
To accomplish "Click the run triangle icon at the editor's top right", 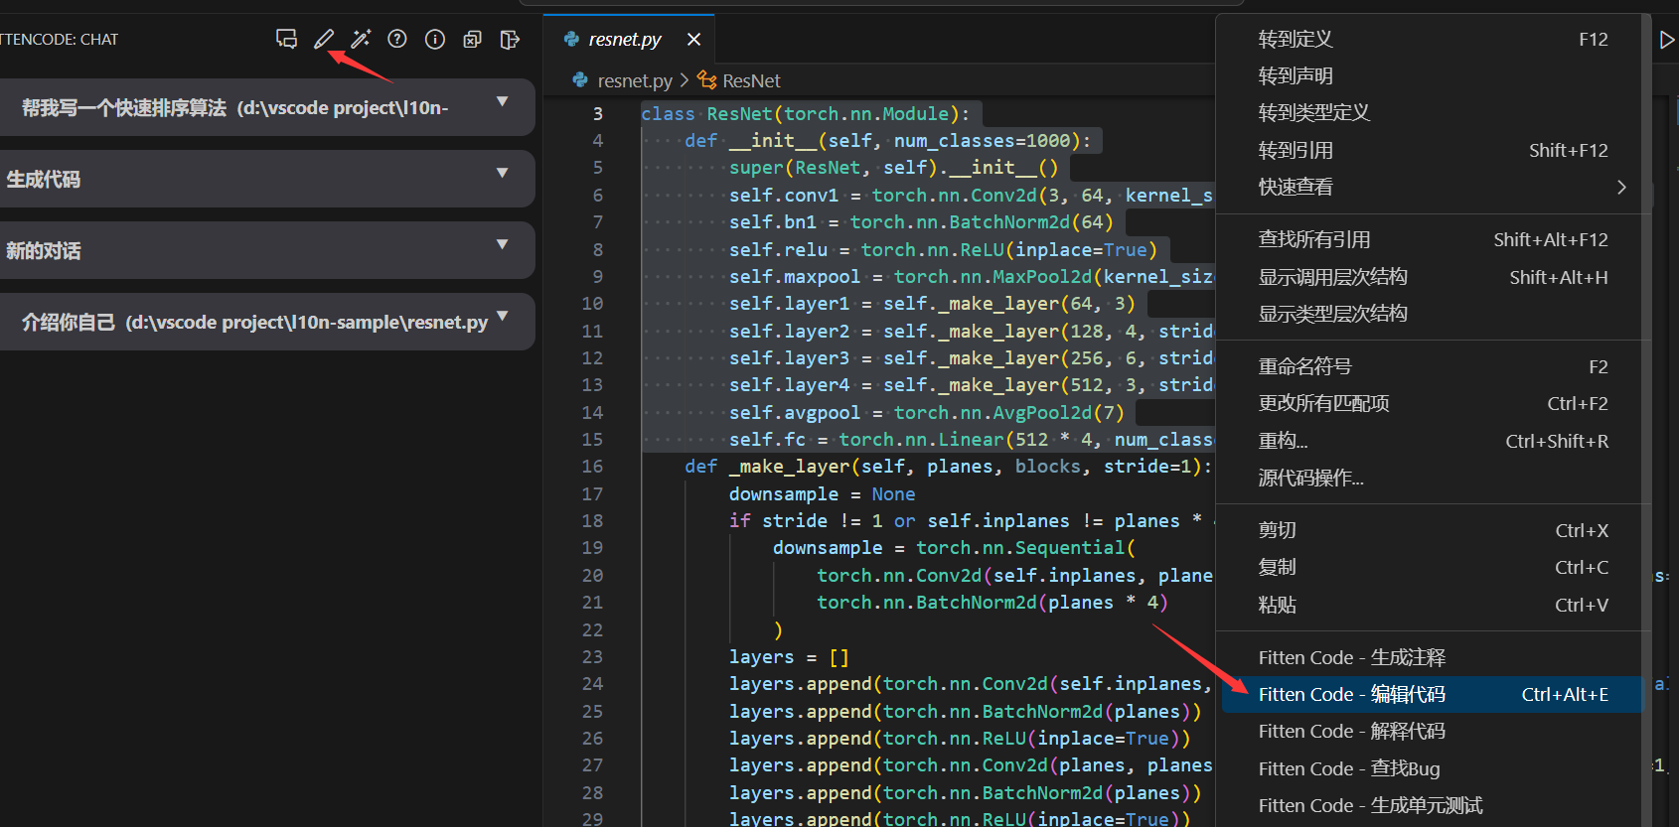I will (x=1667, y=40).
